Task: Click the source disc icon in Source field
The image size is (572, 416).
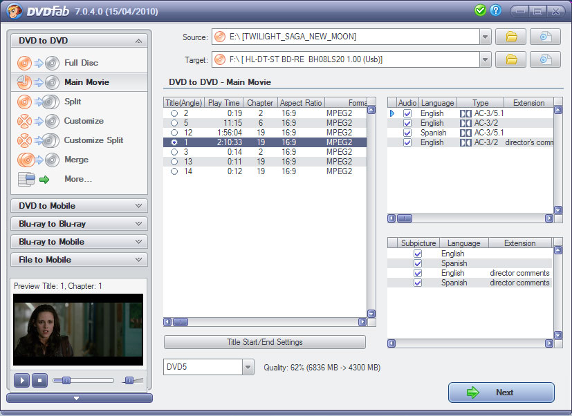Action: click(x=220, y=37)
